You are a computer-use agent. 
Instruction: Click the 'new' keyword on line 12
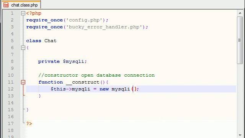click(104, 89)
